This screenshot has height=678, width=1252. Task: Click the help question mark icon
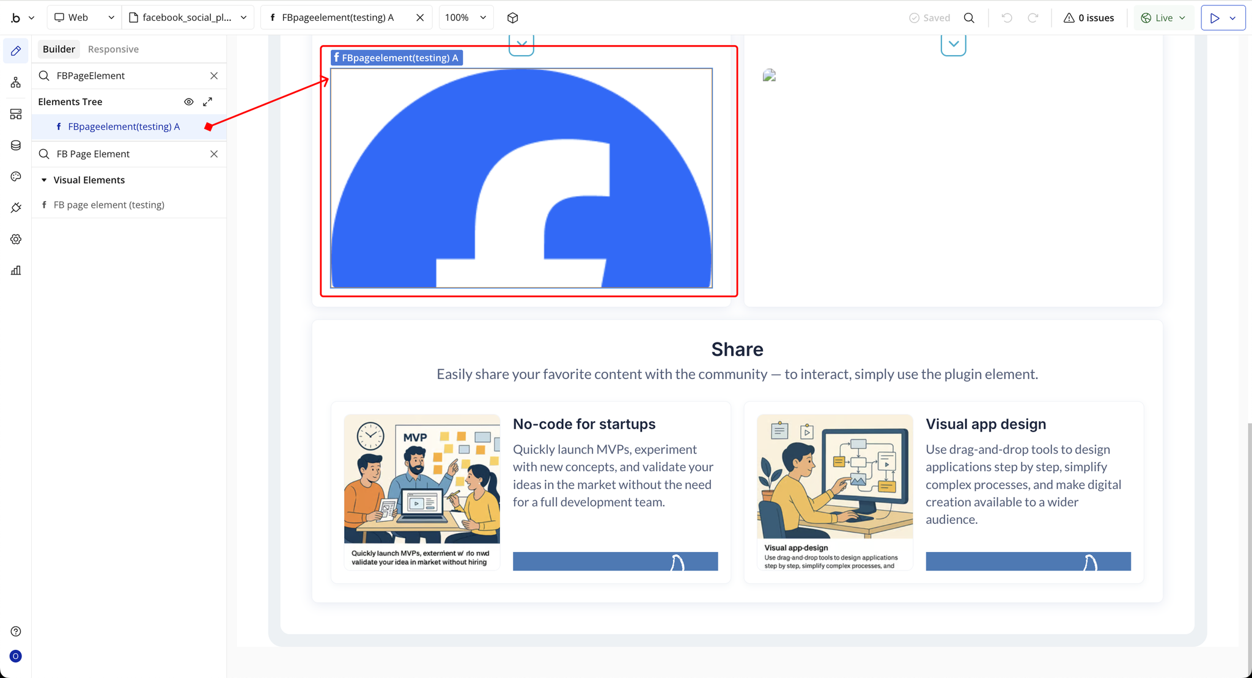(x=16, y=632)
